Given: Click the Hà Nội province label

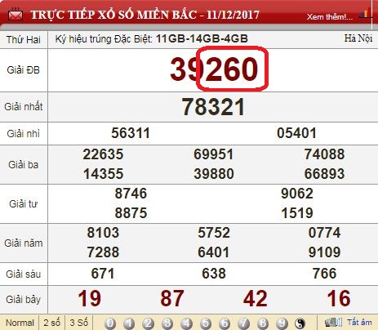Looking at the screenshot, I should (x=358, y=38).
